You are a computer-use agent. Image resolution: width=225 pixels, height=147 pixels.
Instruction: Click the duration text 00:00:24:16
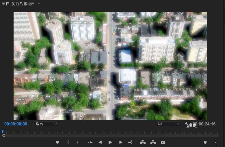pos(204,124)
